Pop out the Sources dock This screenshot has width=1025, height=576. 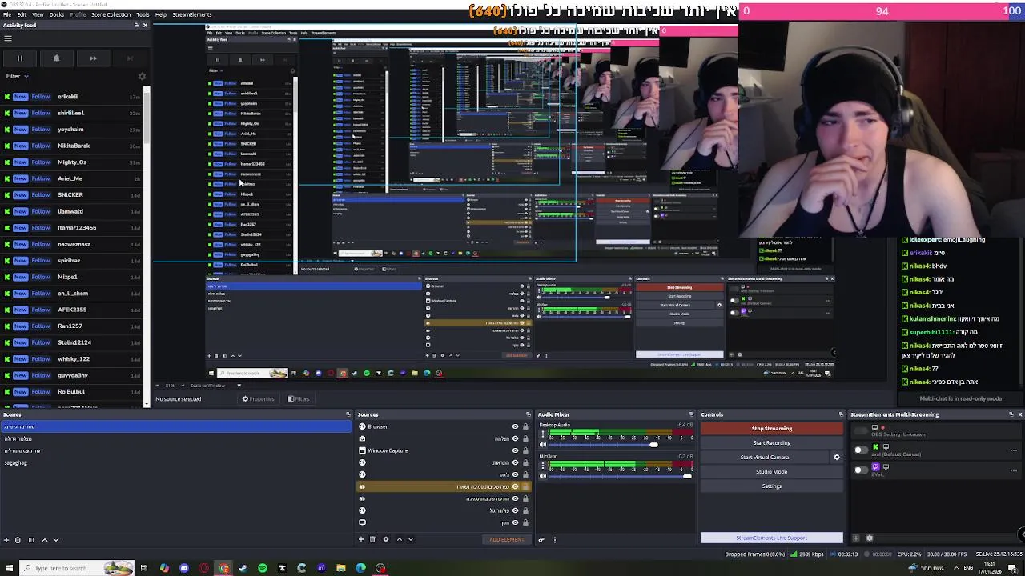click(x=529, y=414)
